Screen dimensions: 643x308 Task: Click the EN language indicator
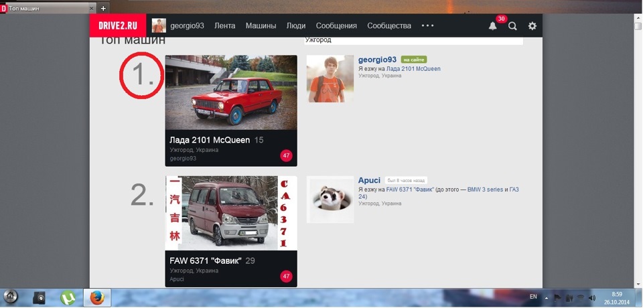tap(533, 297)
